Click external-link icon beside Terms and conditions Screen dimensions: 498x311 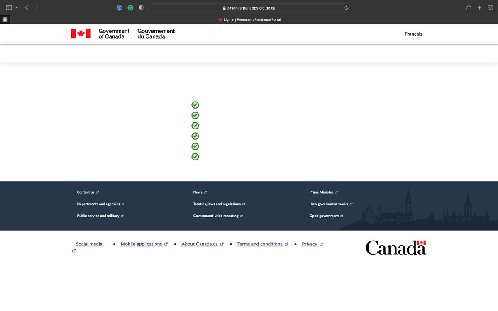286,244
